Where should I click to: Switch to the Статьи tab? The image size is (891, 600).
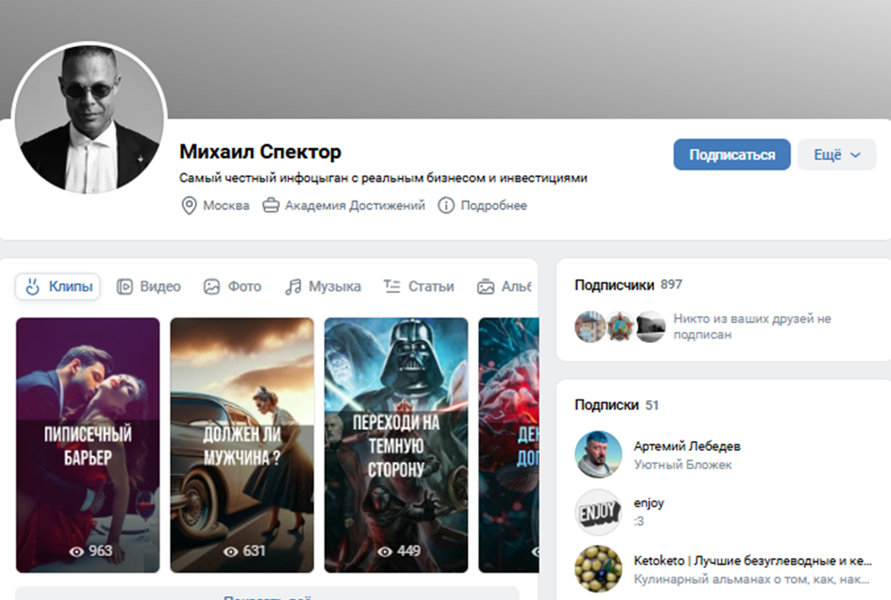(x=431, y=286)
